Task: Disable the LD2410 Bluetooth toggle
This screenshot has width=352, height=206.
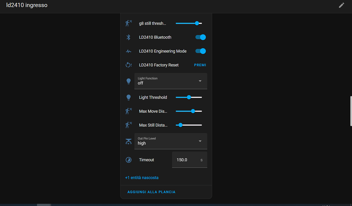Action: point(200,37)
